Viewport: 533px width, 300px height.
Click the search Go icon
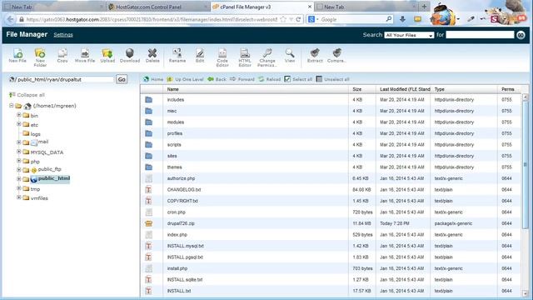[x=521, y=35]
